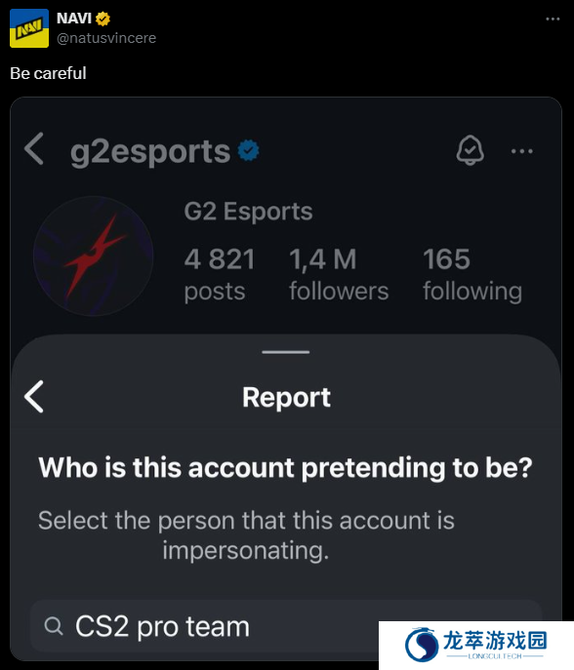Click the NAVI profile avatar
Viewport: 574px width, 670px height.
click(29, 28)
